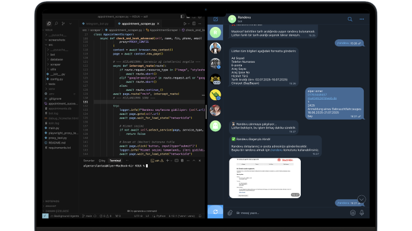
Task: Select the green R chat avatar
Action: pos(215,32)
